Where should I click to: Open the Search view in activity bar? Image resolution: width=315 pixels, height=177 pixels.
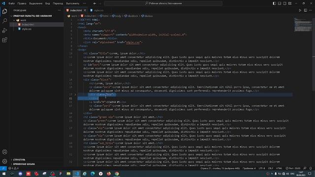pyautogui.click(x=4, y=21)
